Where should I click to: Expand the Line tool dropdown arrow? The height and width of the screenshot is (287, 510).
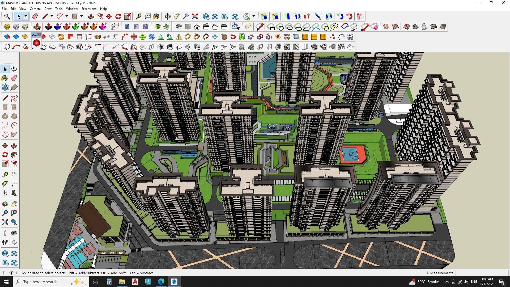click(52, 16)
